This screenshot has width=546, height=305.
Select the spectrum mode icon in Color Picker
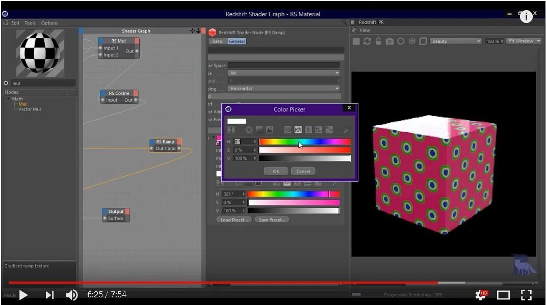(259, 130)
